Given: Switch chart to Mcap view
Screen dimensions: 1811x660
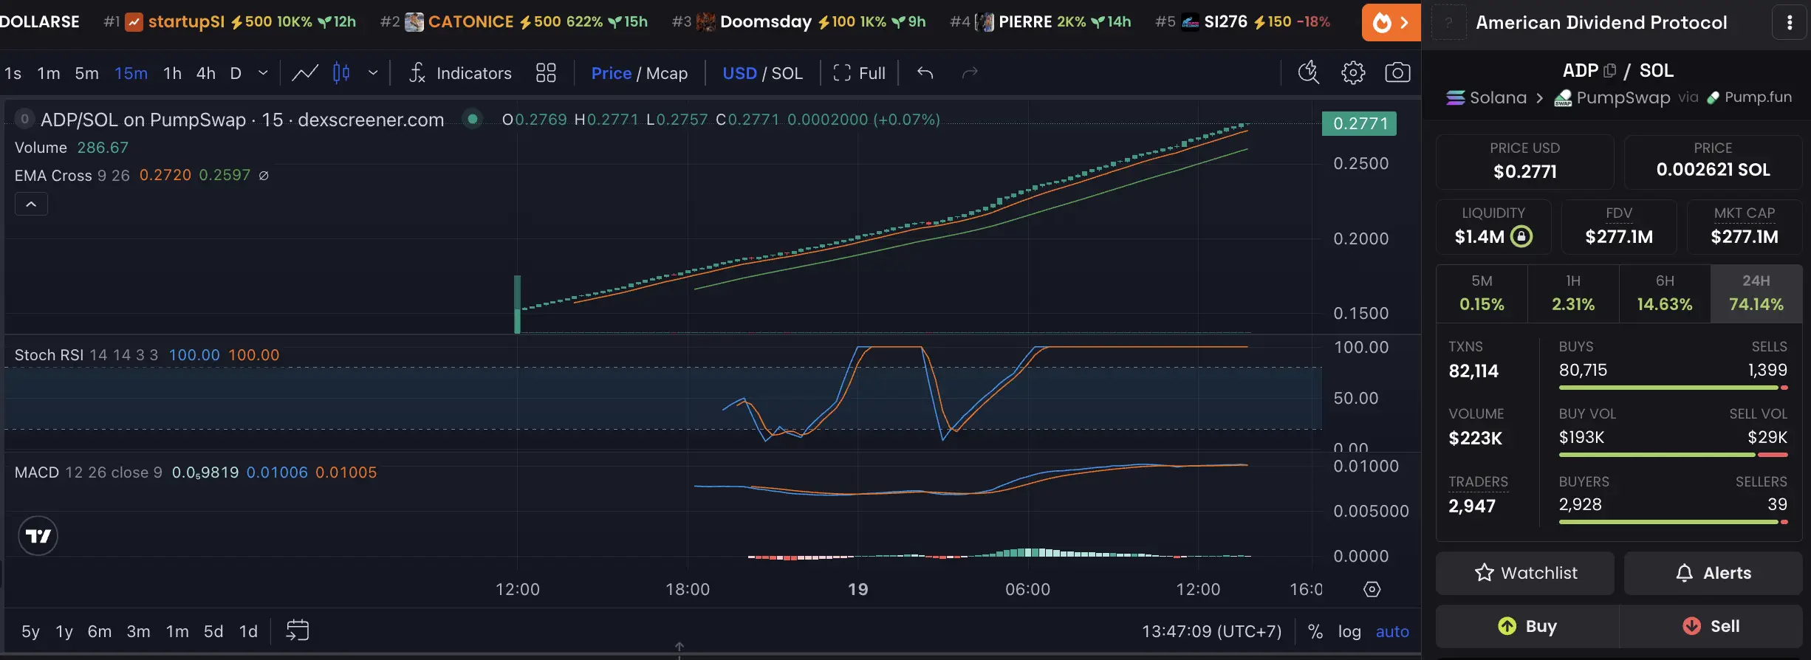Looking at the screenshot, I should tap(667, 73).
